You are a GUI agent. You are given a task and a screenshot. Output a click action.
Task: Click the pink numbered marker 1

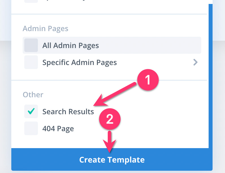tap(148, 80)
